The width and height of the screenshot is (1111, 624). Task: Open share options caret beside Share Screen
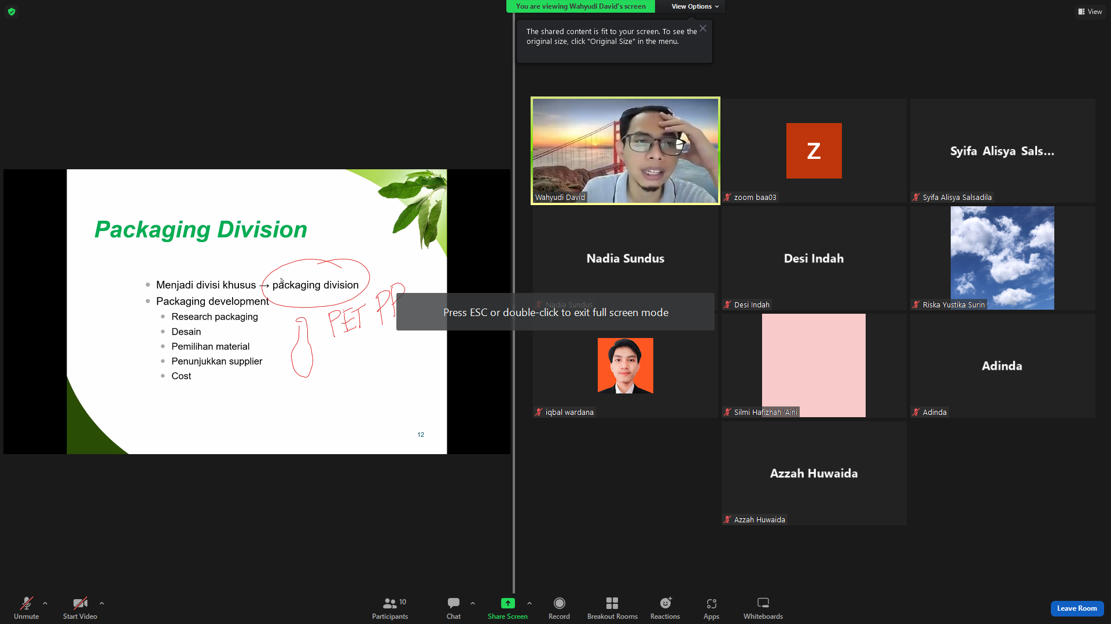[529, 603]
